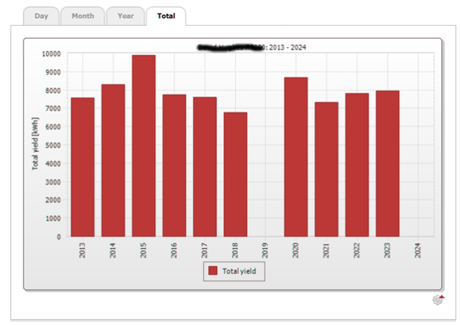This screenshot has width=460, height=325.
Task: Click the chart title showing 2013 - 2024
Action: [x=252, y=47]
